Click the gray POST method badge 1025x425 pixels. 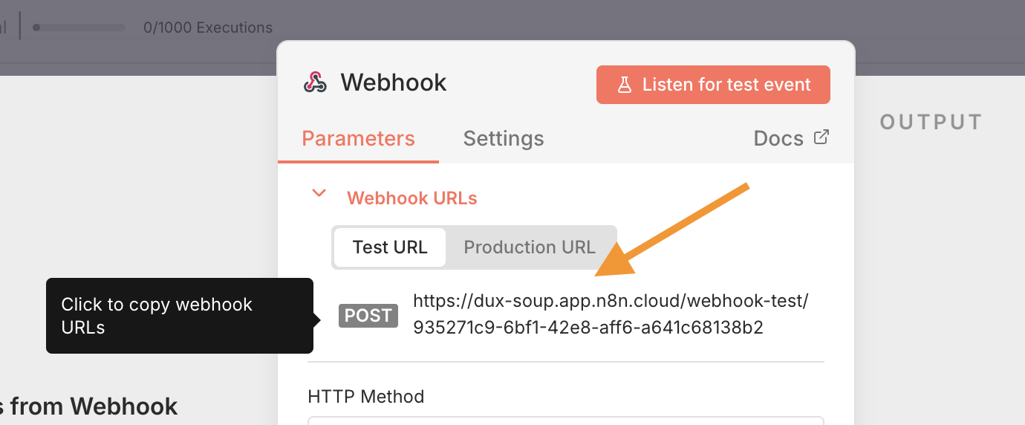(x=368, y=316)
